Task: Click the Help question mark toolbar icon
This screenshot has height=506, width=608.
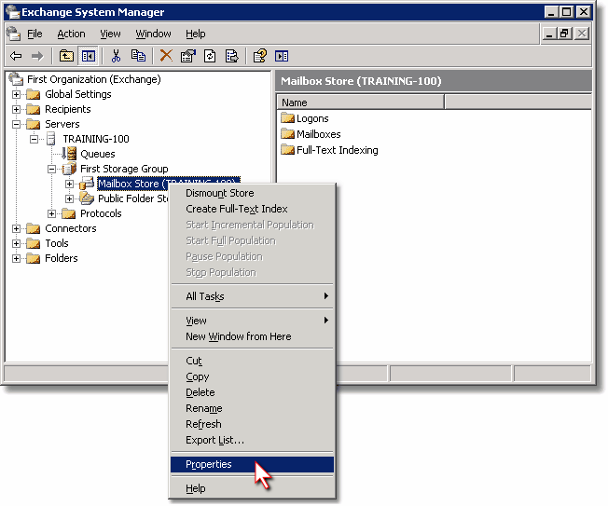Action: click(x=260, y=56)
